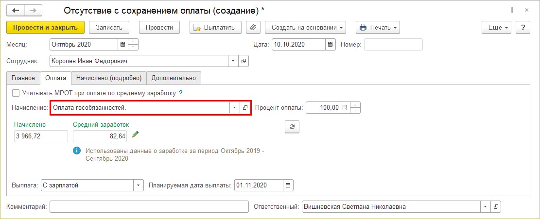Switch to the Главное tab

tap(23, 78)
